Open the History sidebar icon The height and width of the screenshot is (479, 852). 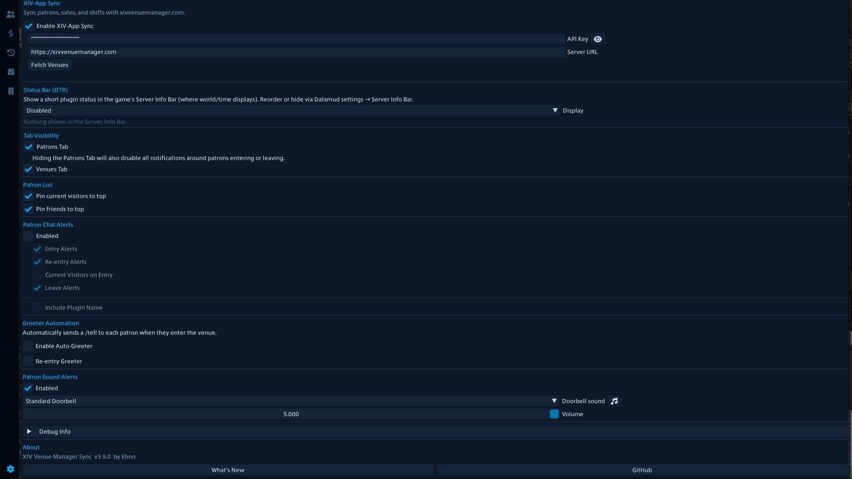coord(11,52)
